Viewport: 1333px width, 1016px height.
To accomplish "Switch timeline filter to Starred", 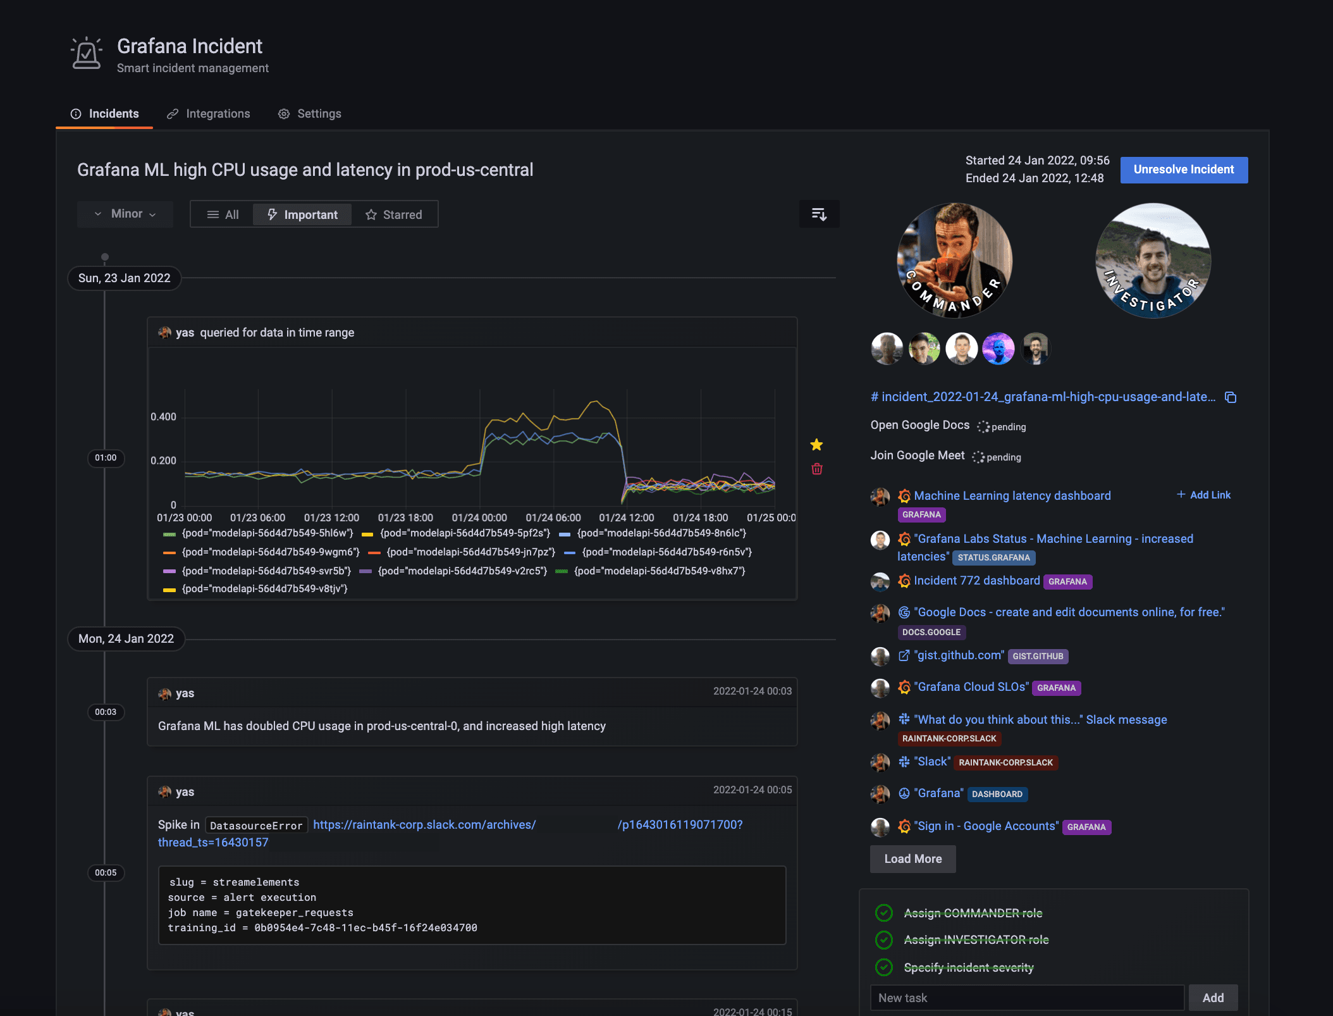I will click(393, 215).
